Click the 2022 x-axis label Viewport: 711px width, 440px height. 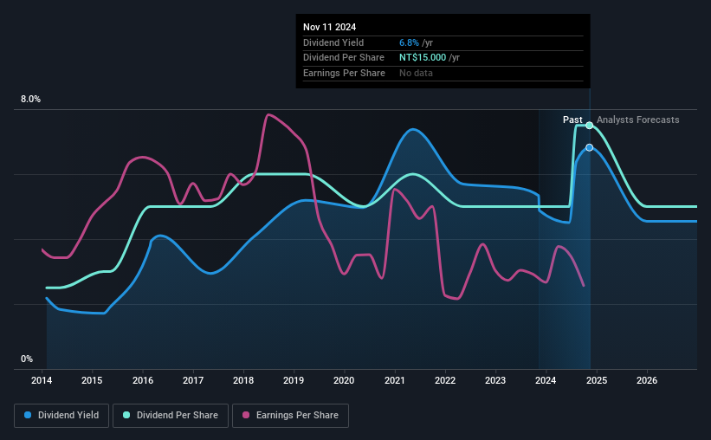click(x=445, y=380)
